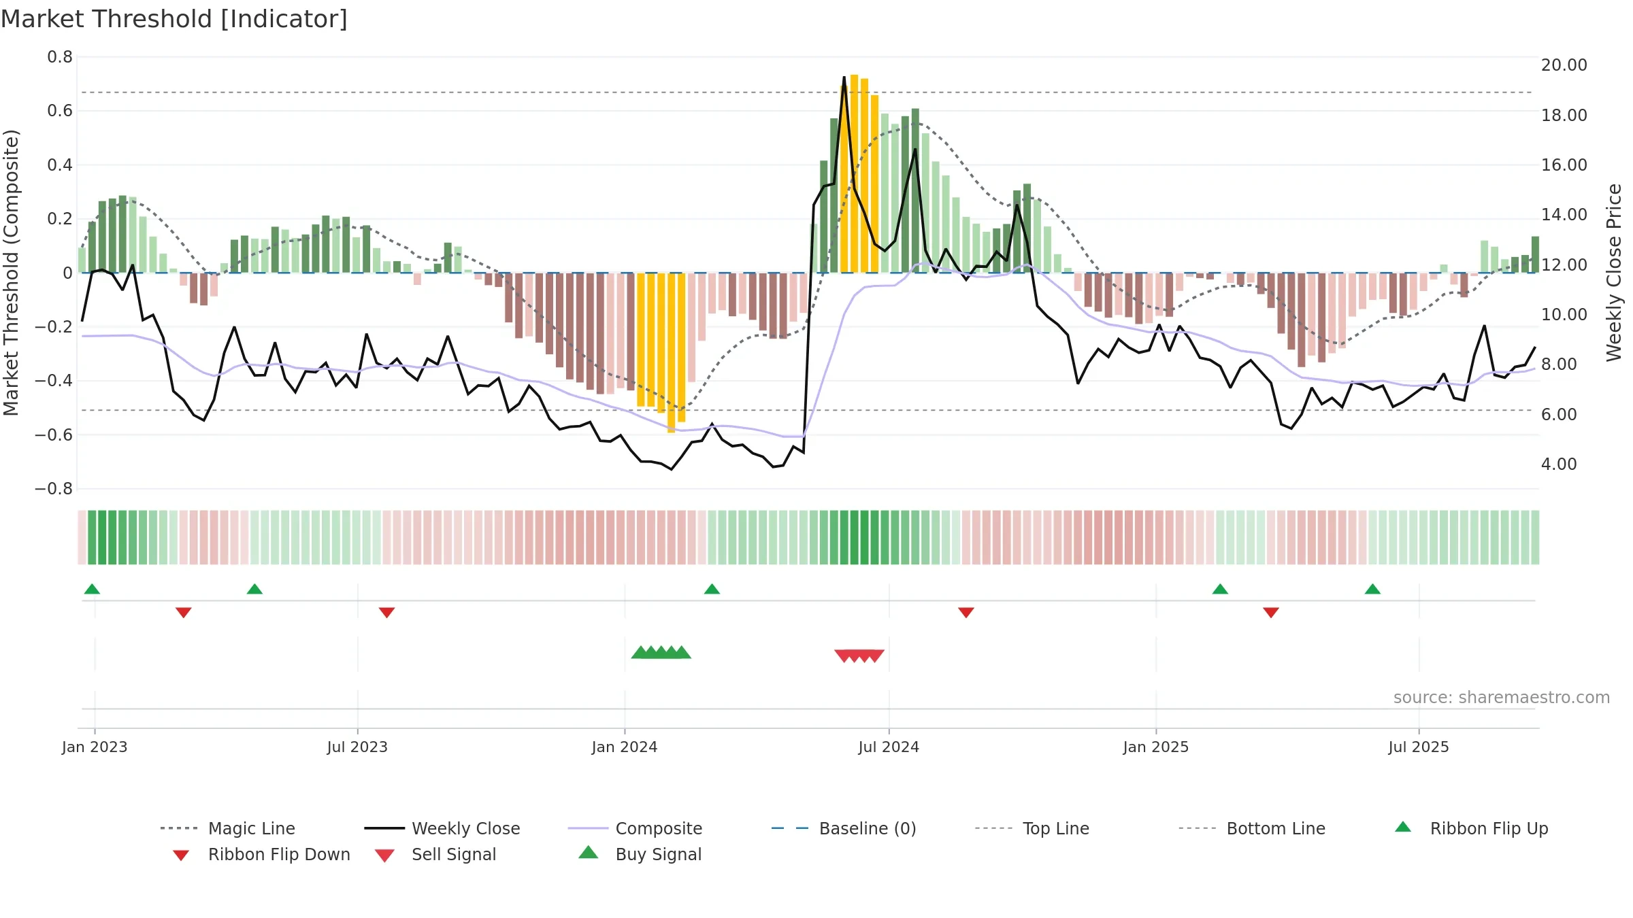The height and width of the screenshot is (918, 1633).
Task: Click the Jan 2024 x-axis label
Action: coord(625,747)
